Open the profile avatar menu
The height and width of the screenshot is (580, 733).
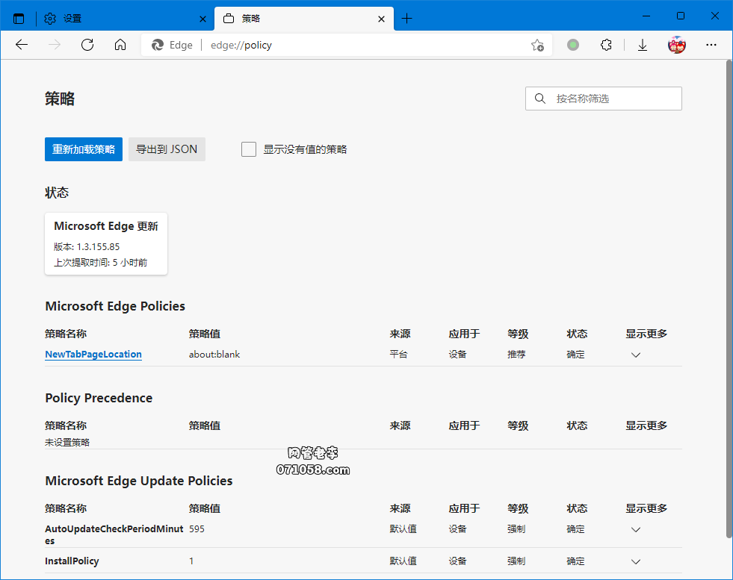[x=676, y=45]
